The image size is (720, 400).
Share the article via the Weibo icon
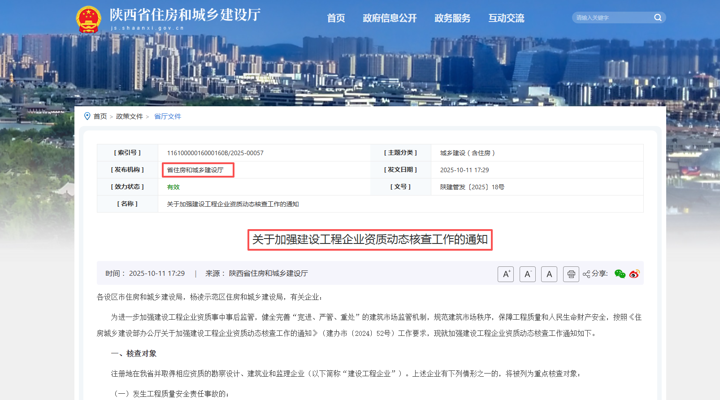click(x=634, y=274)
